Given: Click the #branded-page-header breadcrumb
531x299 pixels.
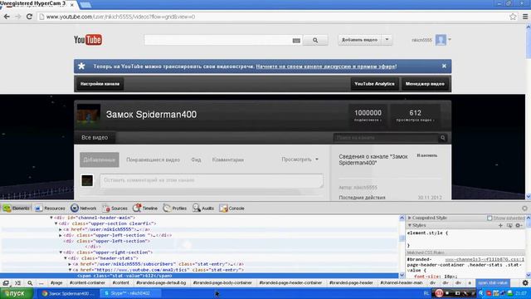Looking at the screenshot, I should [351, 282].
